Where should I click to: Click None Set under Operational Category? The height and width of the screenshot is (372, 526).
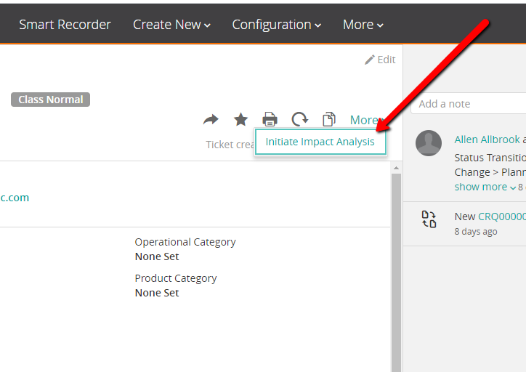point(157,256)
